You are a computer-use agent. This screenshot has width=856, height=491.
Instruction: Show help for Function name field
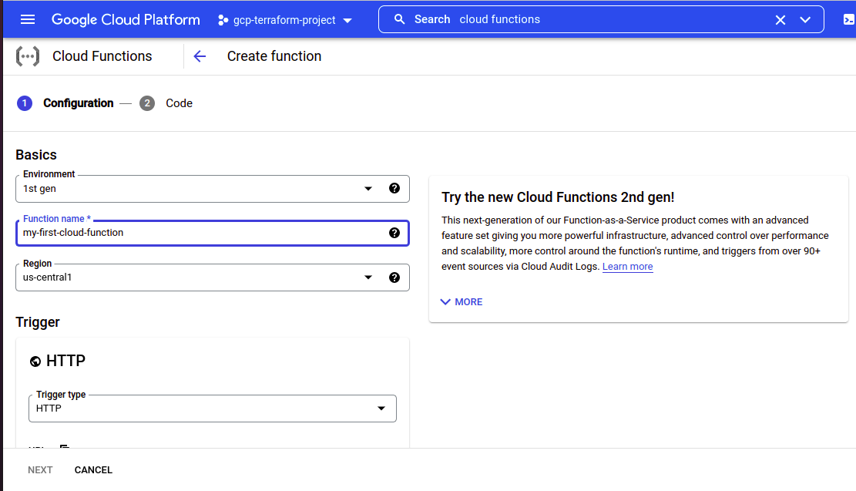(x=394, y=234)
